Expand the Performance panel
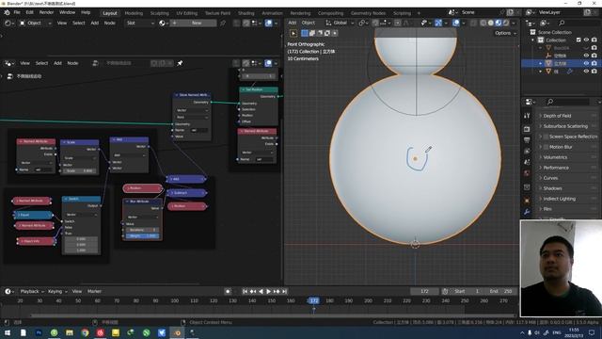 click(541, 168)
